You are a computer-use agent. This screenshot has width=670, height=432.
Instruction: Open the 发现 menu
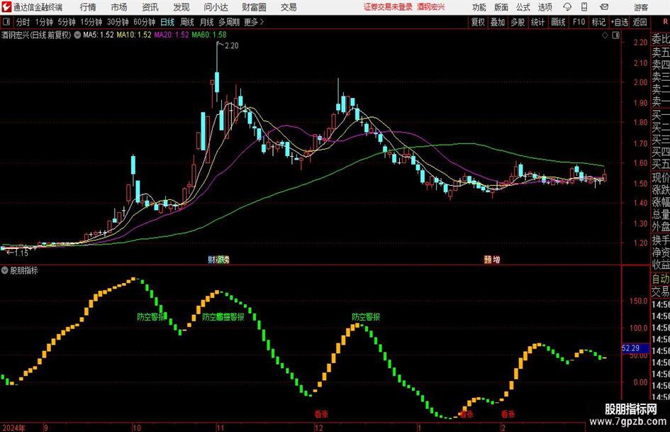pos(182,7)
